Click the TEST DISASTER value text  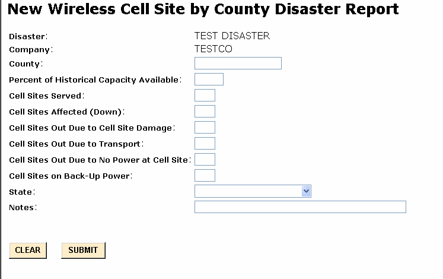pyautogui.click(x=232, y=36)
